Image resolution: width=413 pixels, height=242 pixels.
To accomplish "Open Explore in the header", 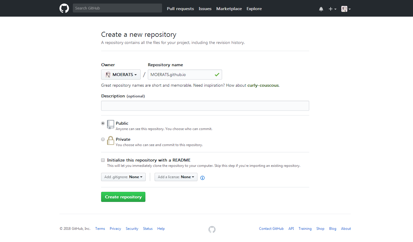I will 254,9.
